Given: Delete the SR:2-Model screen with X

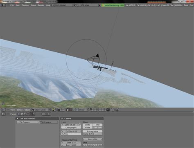Looking at the screenshot, I should click(x=74, y=5).
